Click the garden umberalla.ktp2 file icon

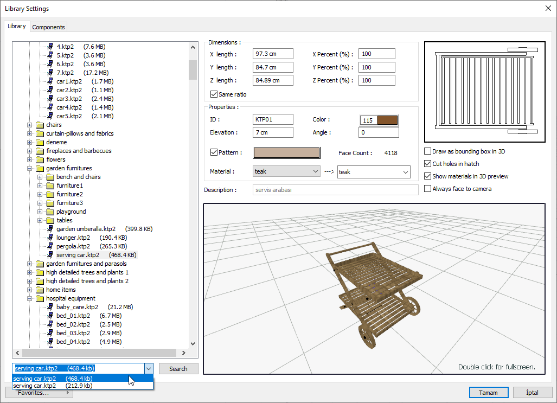click(x=50, y=229)
